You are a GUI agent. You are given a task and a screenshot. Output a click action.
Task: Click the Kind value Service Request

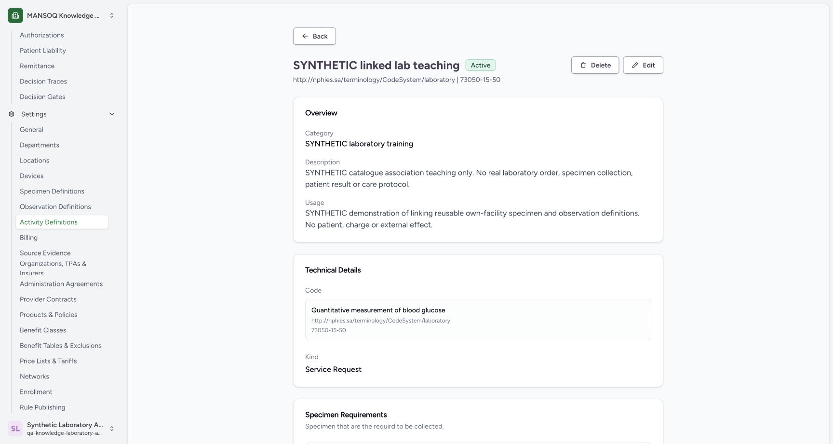pos(333,369)
